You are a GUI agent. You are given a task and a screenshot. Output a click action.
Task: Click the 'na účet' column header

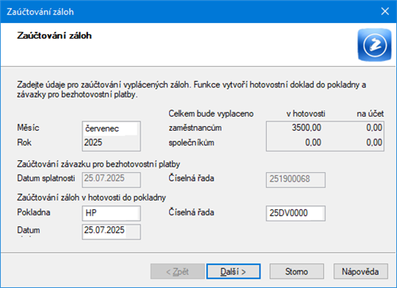370,113
